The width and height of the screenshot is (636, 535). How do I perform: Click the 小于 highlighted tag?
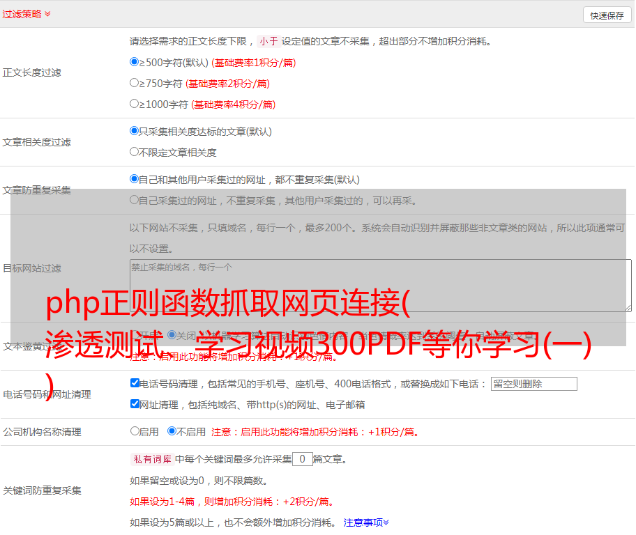coord(268,41)
